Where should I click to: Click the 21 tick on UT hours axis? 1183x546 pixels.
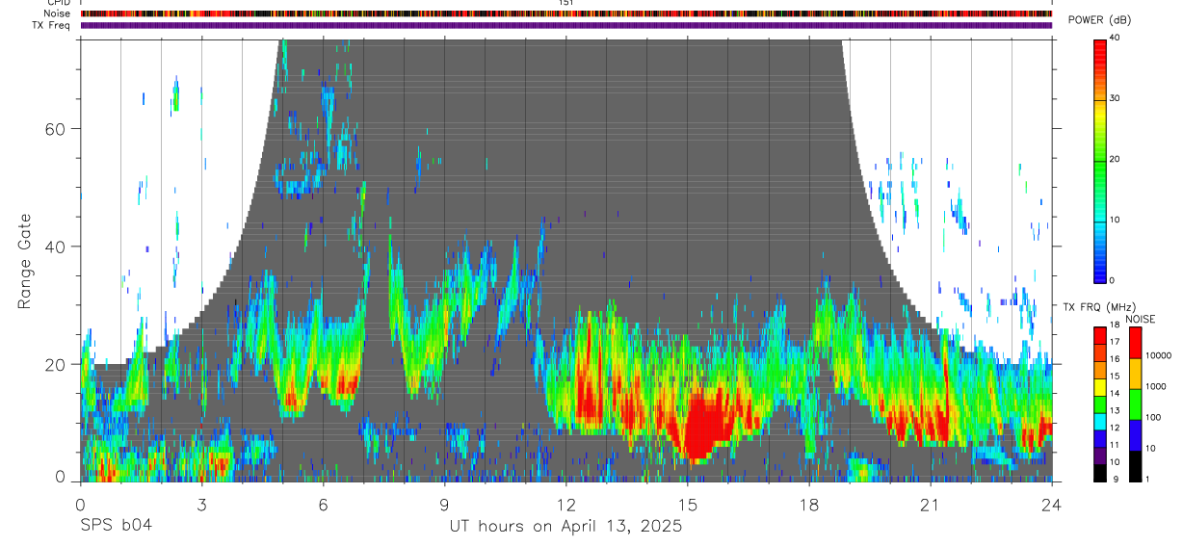(x=930, y=505)
